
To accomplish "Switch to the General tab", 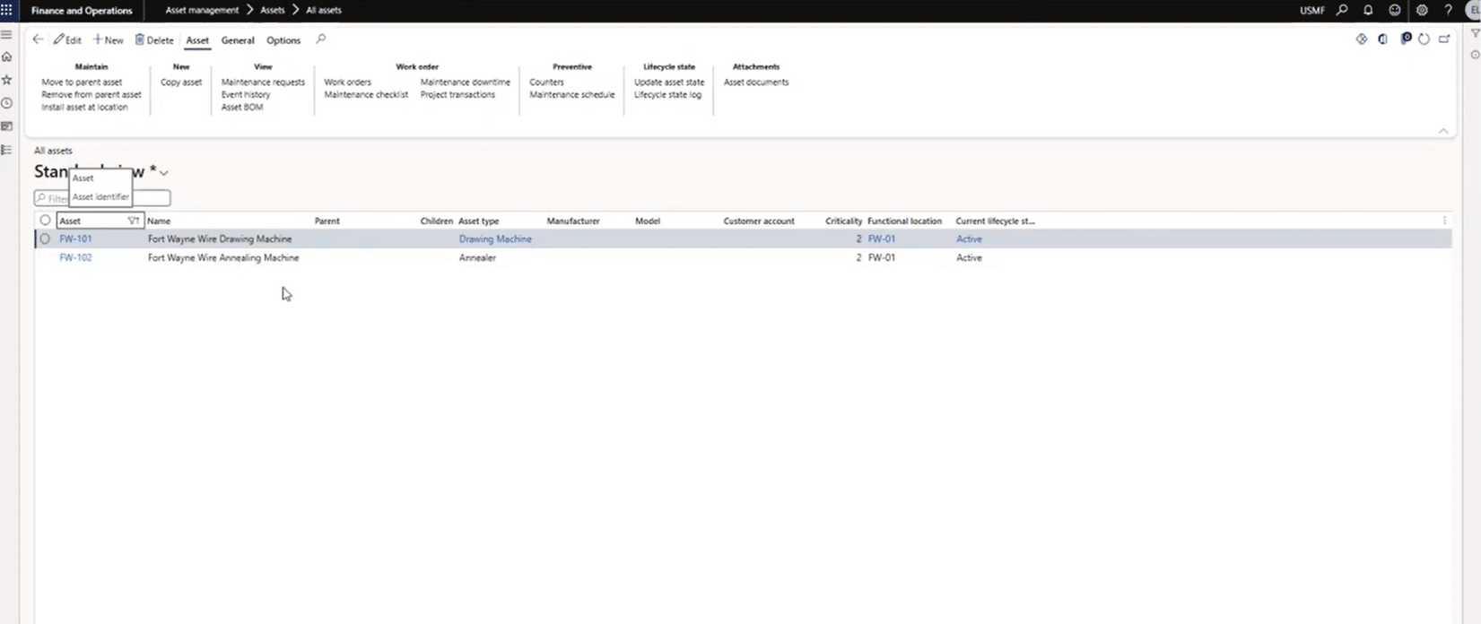I will click(238, 40).
